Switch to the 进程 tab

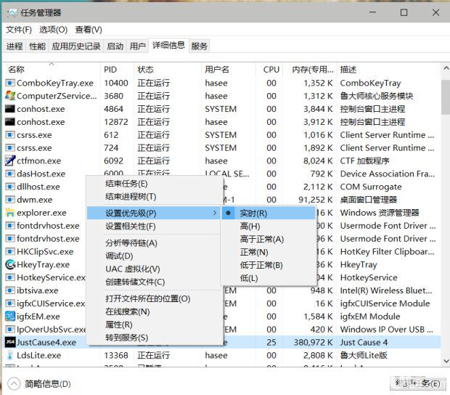[x=15, y=46]
